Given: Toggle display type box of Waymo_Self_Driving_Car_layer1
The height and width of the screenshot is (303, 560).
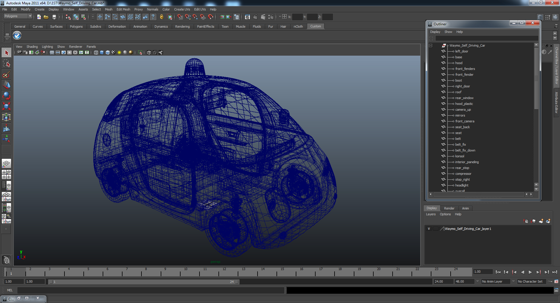Looking at the screenshot, I should (x=435, y=229).
